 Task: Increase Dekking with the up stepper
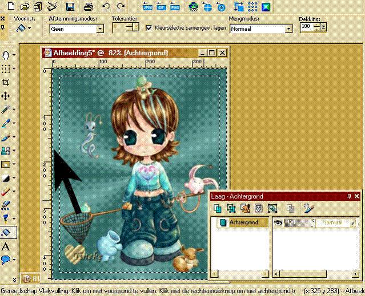(317, 25)
